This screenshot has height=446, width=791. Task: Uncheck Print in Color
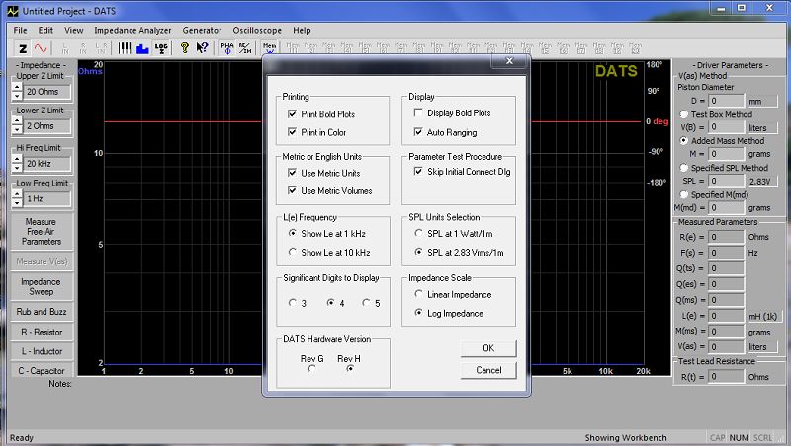pos(292,132)
